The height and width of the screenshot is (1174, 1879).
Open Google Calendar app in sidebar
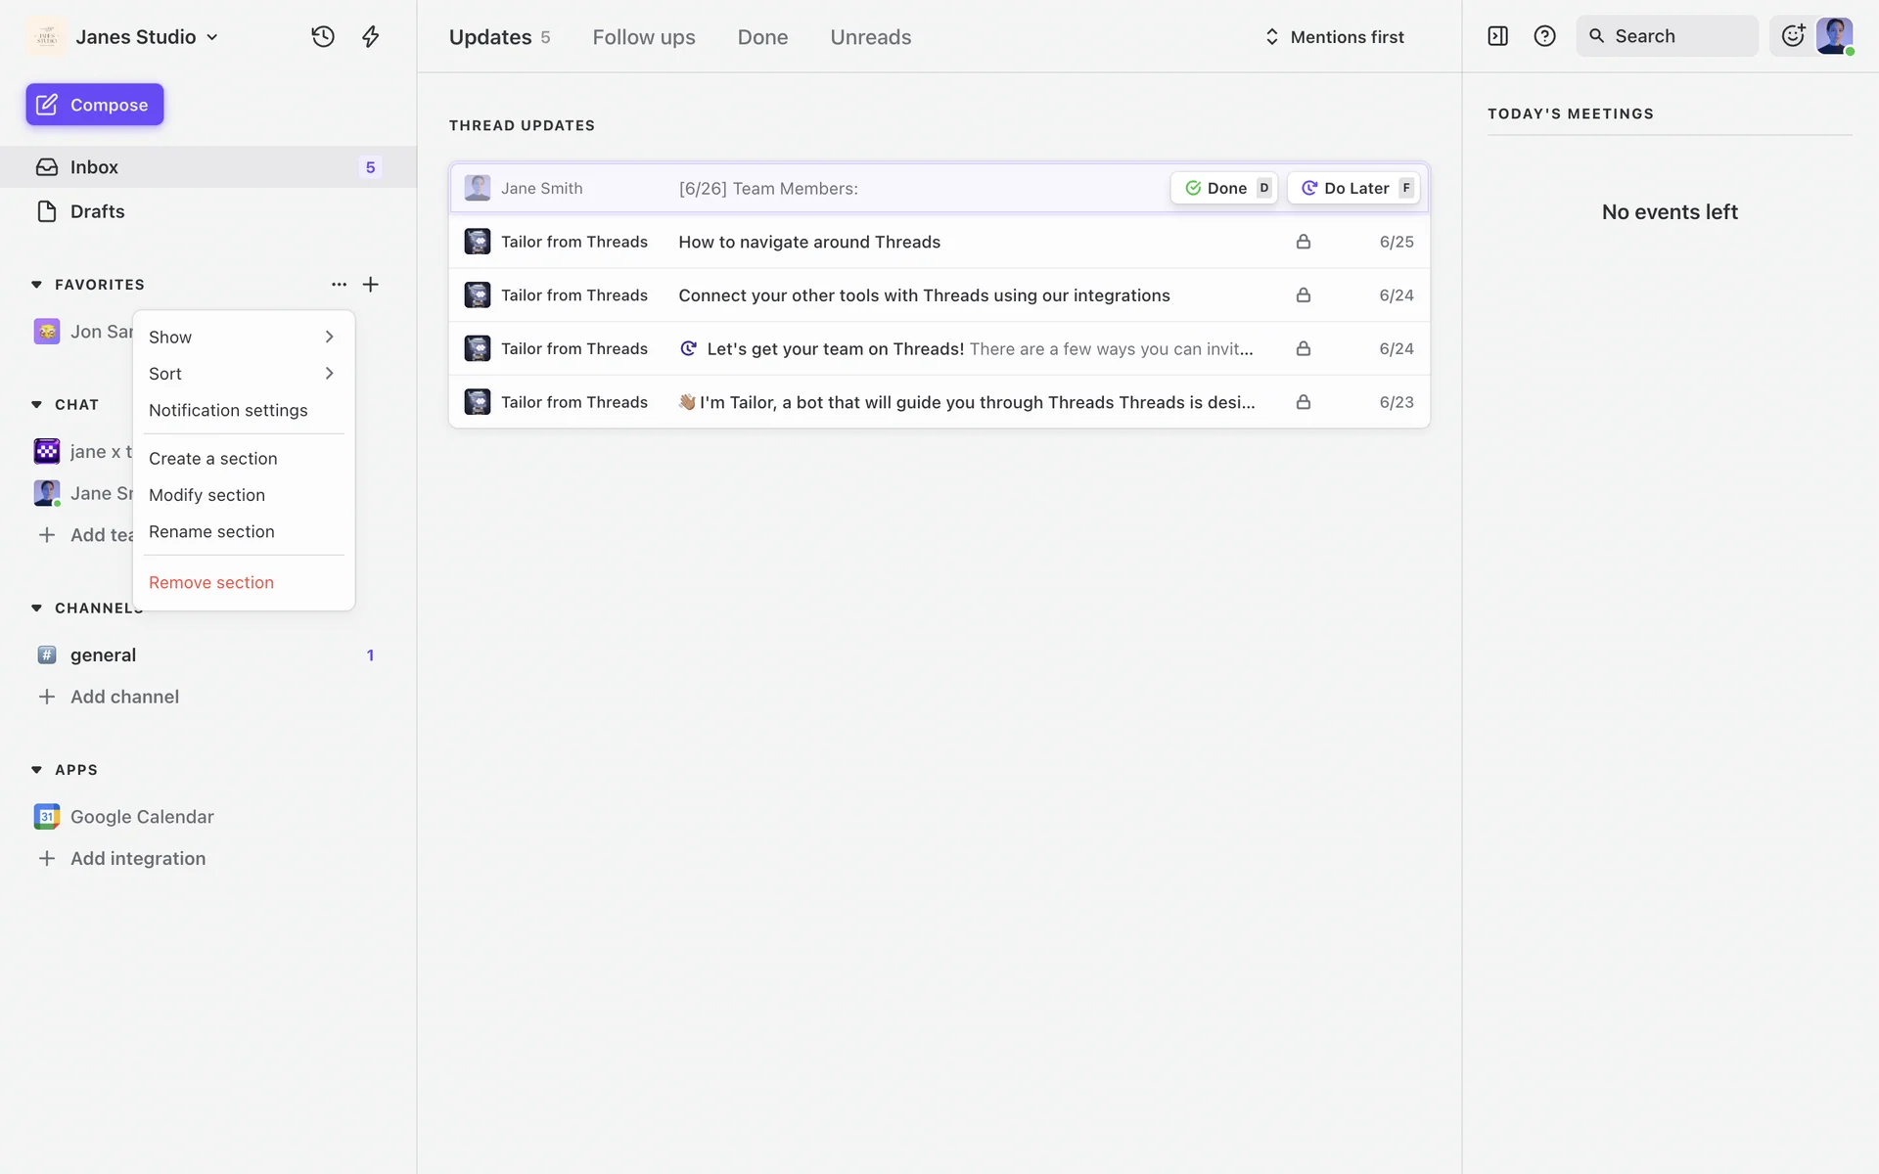[141, 817]
